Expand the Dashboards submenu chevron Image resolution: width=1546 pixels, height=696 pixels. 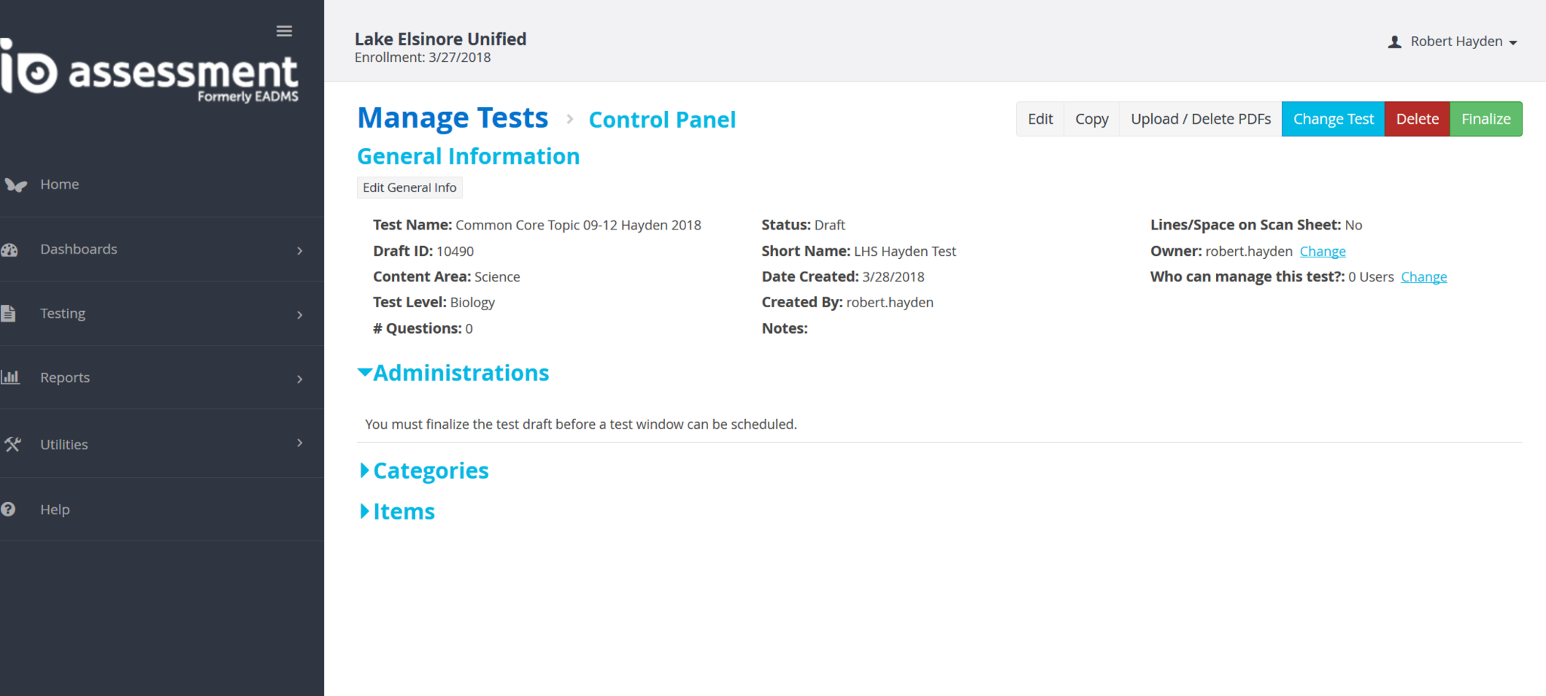(300, 251)
